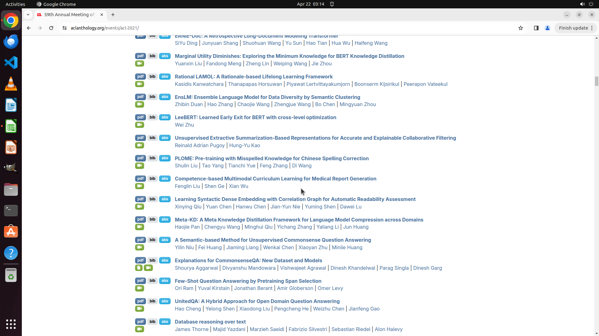The width and height of the screenshot is (599, 336).
Task: Bookmark this page with the star icon
Action: [x=520, y=28]
